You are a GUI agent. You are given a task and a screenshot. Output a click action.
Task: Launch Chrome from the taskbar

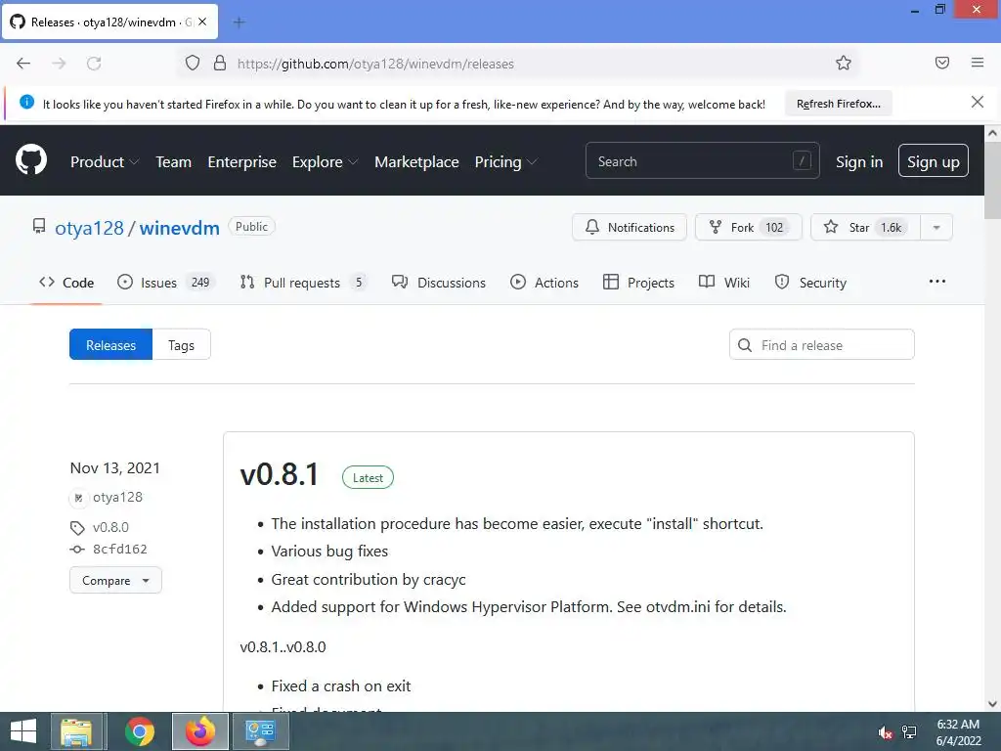pos(139,731)
